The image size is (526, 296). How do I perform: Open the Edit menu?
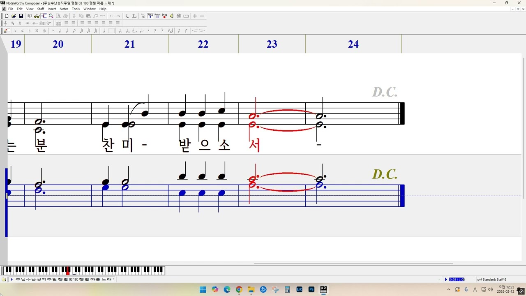(x=20, y=9)
